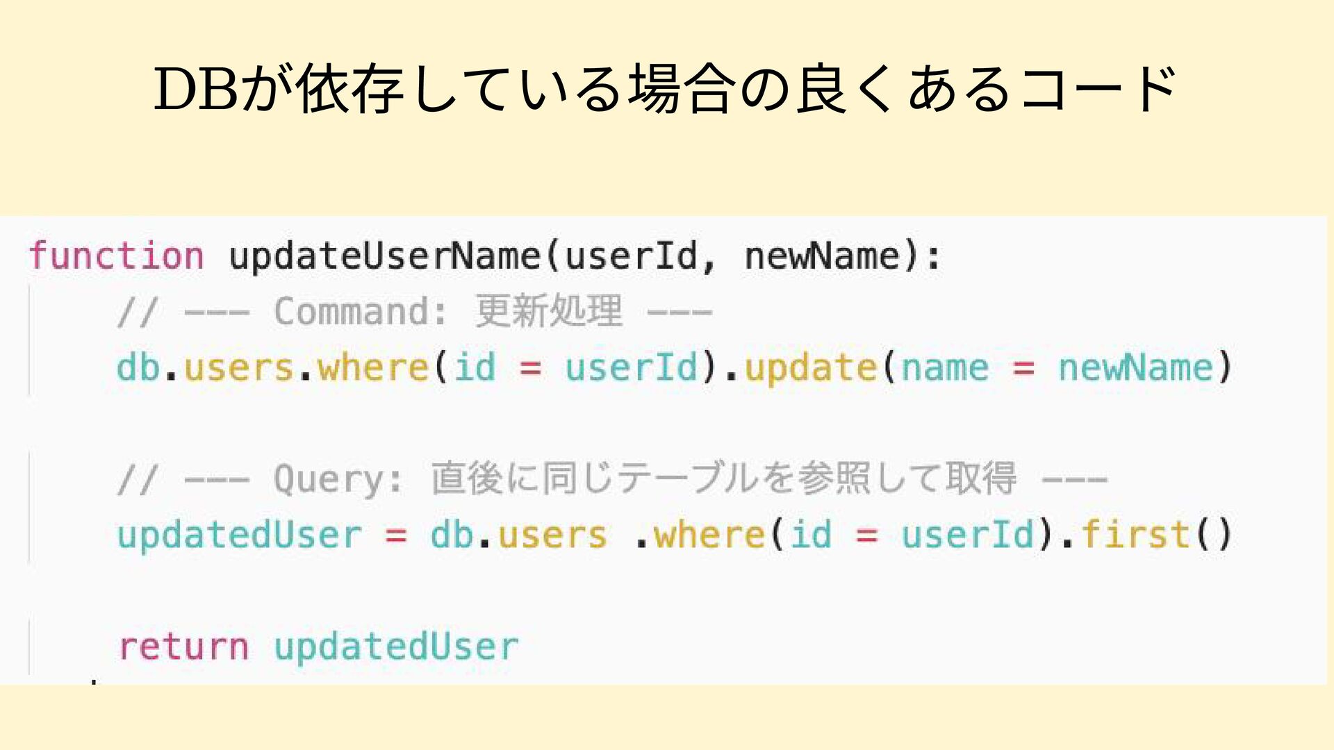Click the comment '// --- Query: 直後に同じテーブルを参照して取得 ---'
The image size is (1334, 750).
pyautogui.click(x=612, y=478)
